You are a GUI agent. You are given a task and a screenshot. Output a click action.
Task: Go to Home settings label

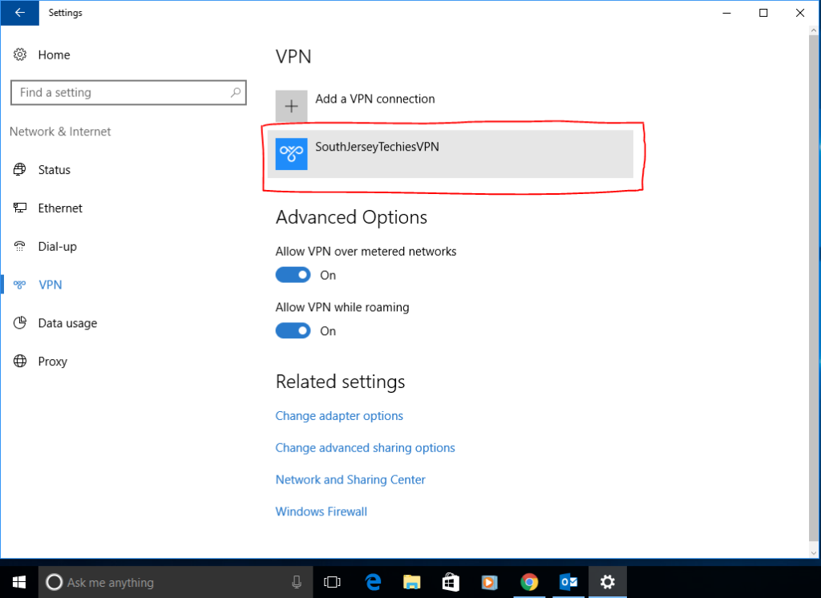click(54, 55)
